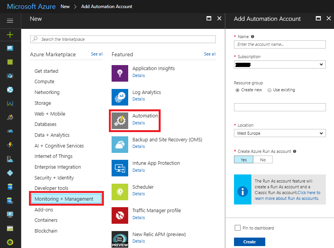Click the Create button
Image resolution: width=334 pixels, height=248 pixels.
click(x=249, y=241)
